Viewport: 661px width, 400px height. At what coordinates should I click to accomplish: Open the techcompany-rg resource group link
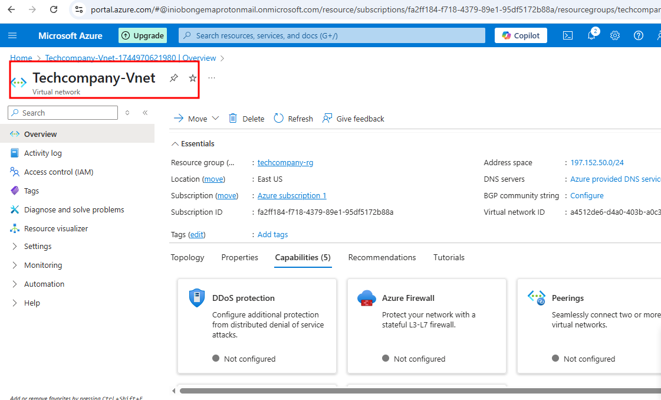click(x=285, y=162)
